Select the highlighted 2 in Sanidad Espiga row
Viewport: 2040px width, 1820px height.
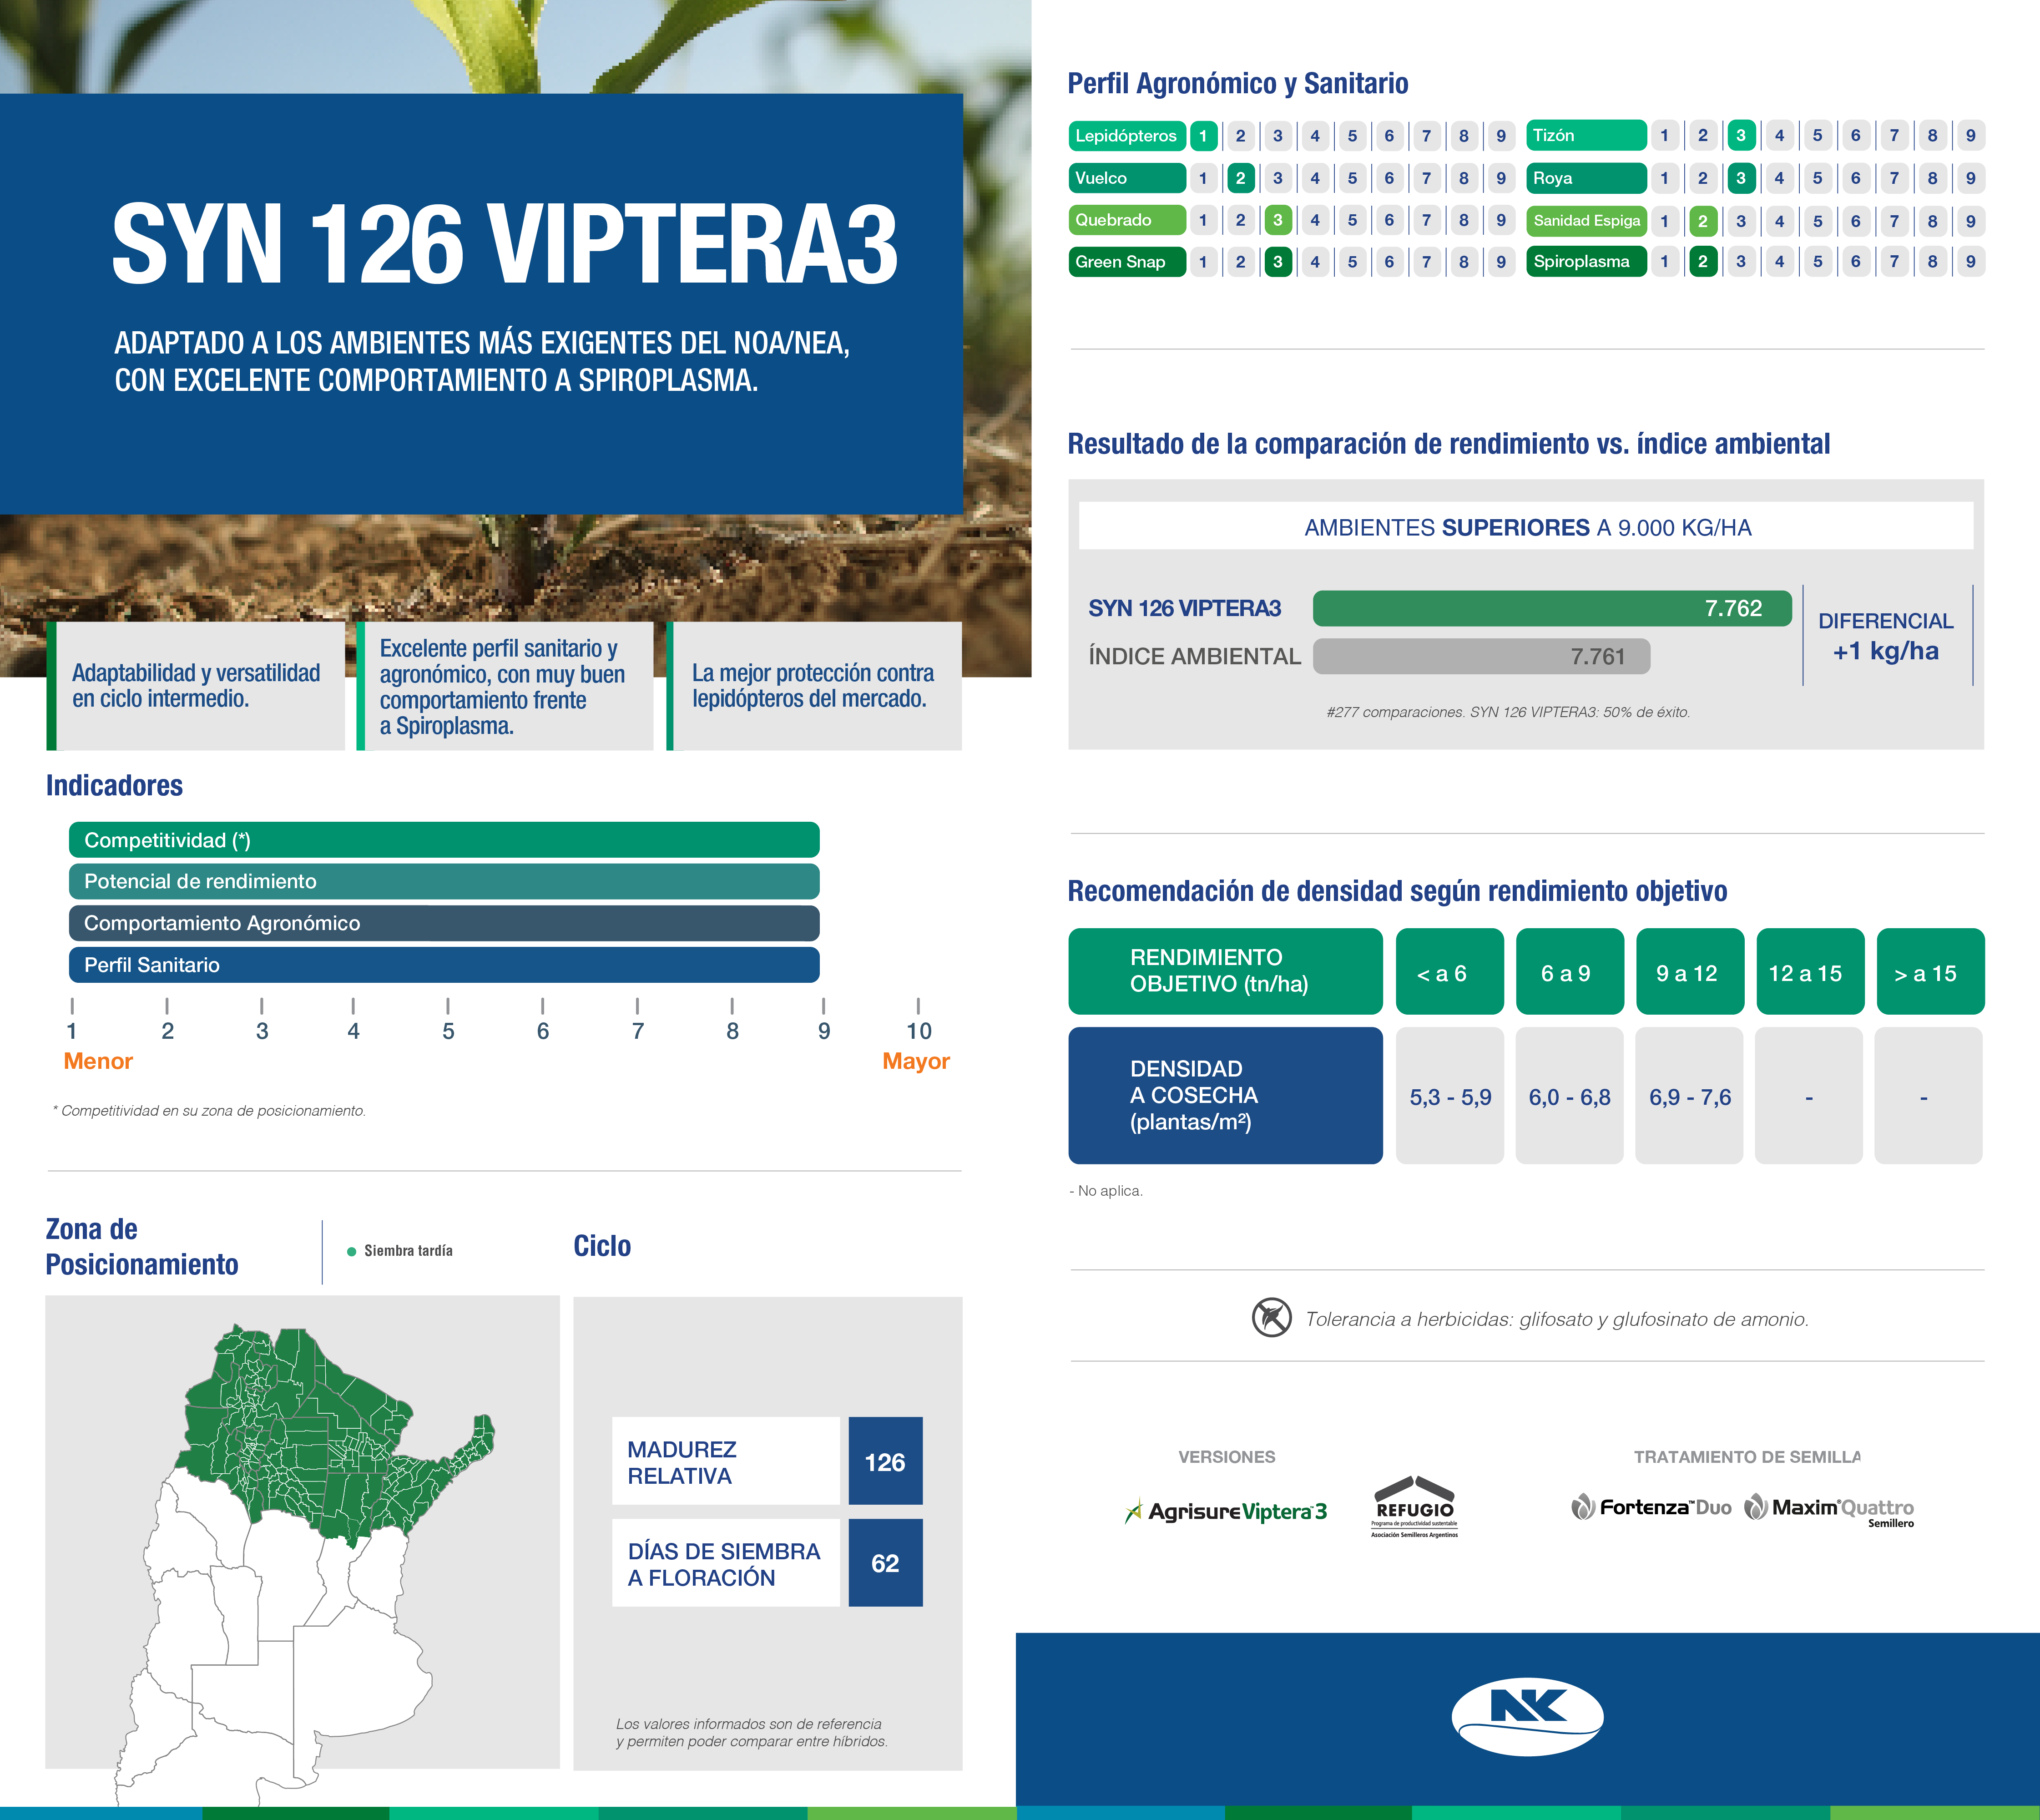tap(1703, 221)
